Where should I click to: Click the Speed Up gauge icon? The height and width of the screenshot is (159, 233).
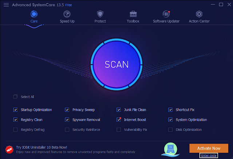[67, 14]
